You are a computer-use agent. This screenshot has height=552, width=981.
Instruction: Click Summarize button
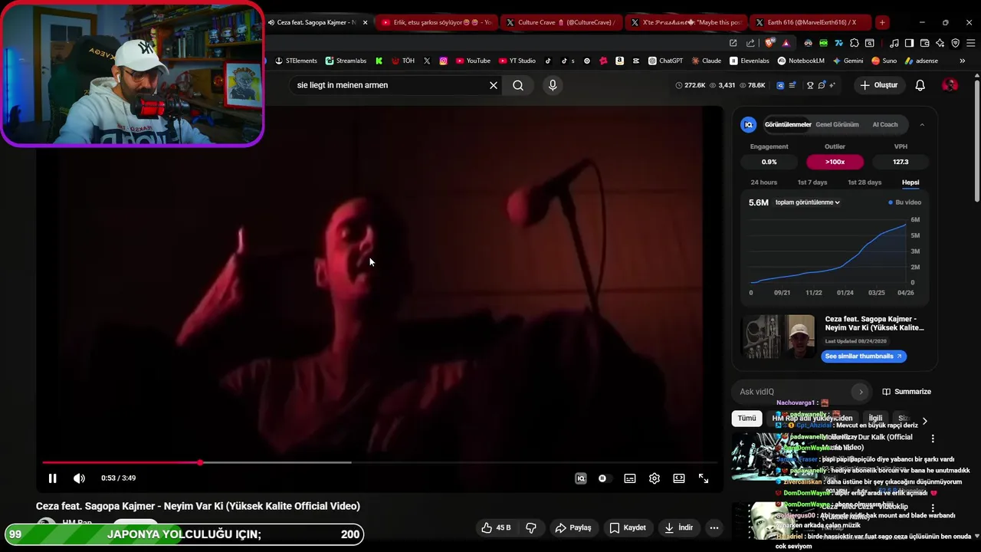tap(907, 392)
